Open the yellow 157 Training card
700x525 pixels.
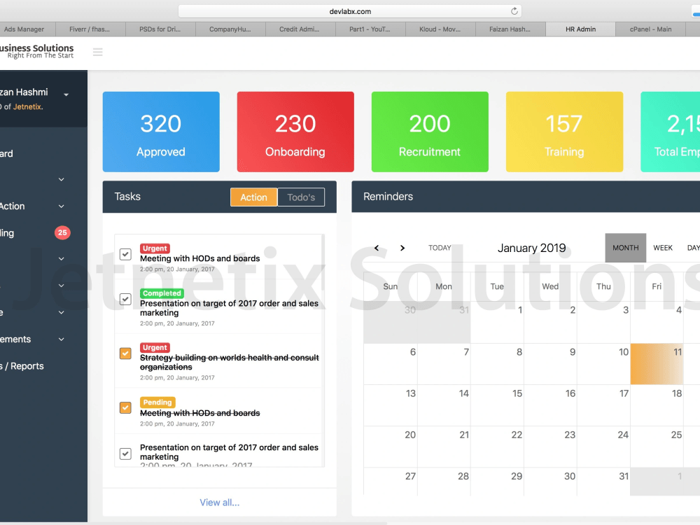coord(564,132)
